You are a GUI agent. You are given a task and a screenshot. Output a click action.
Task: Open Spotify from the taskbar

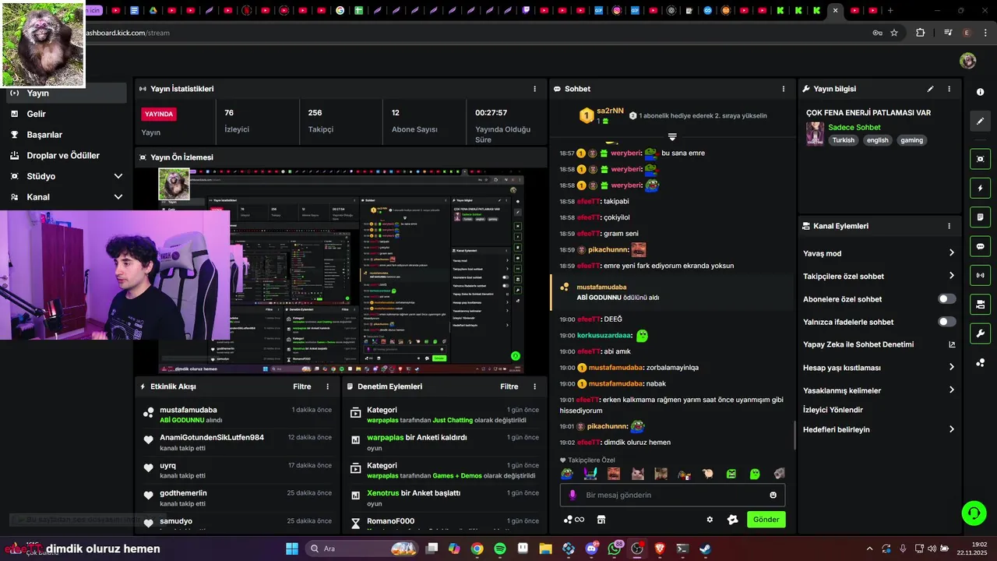coord(500,549)
